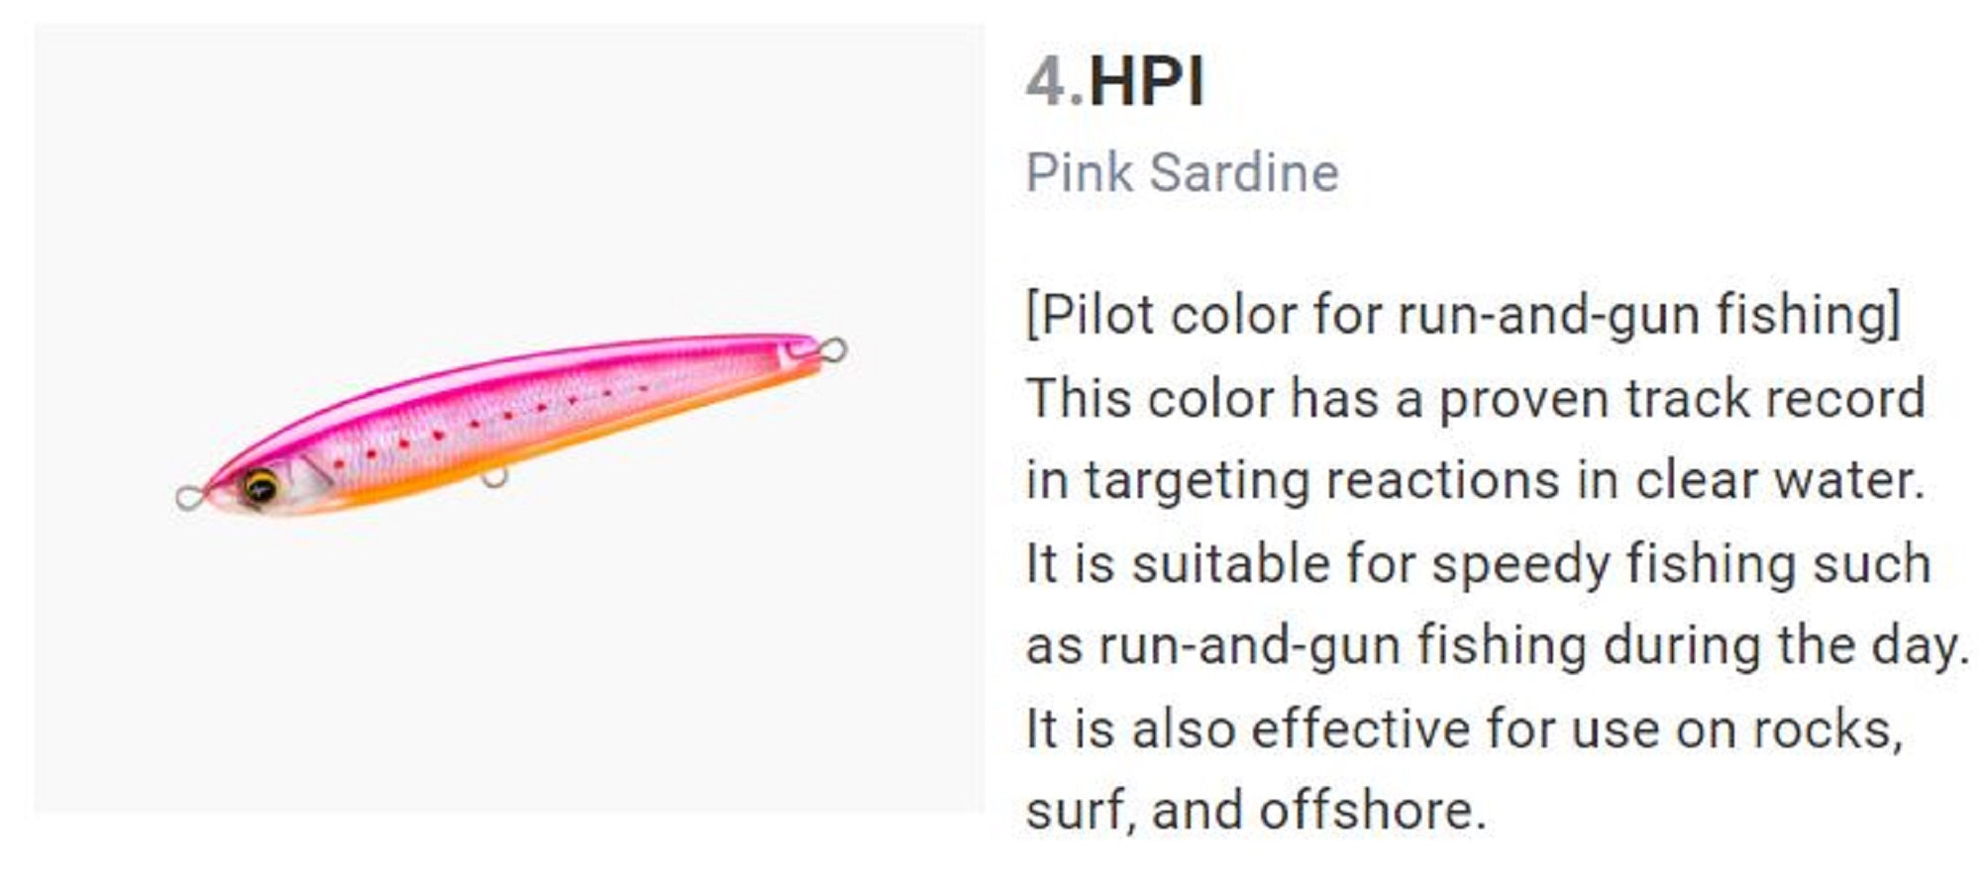Click the pink sardine lure product image

510,421
